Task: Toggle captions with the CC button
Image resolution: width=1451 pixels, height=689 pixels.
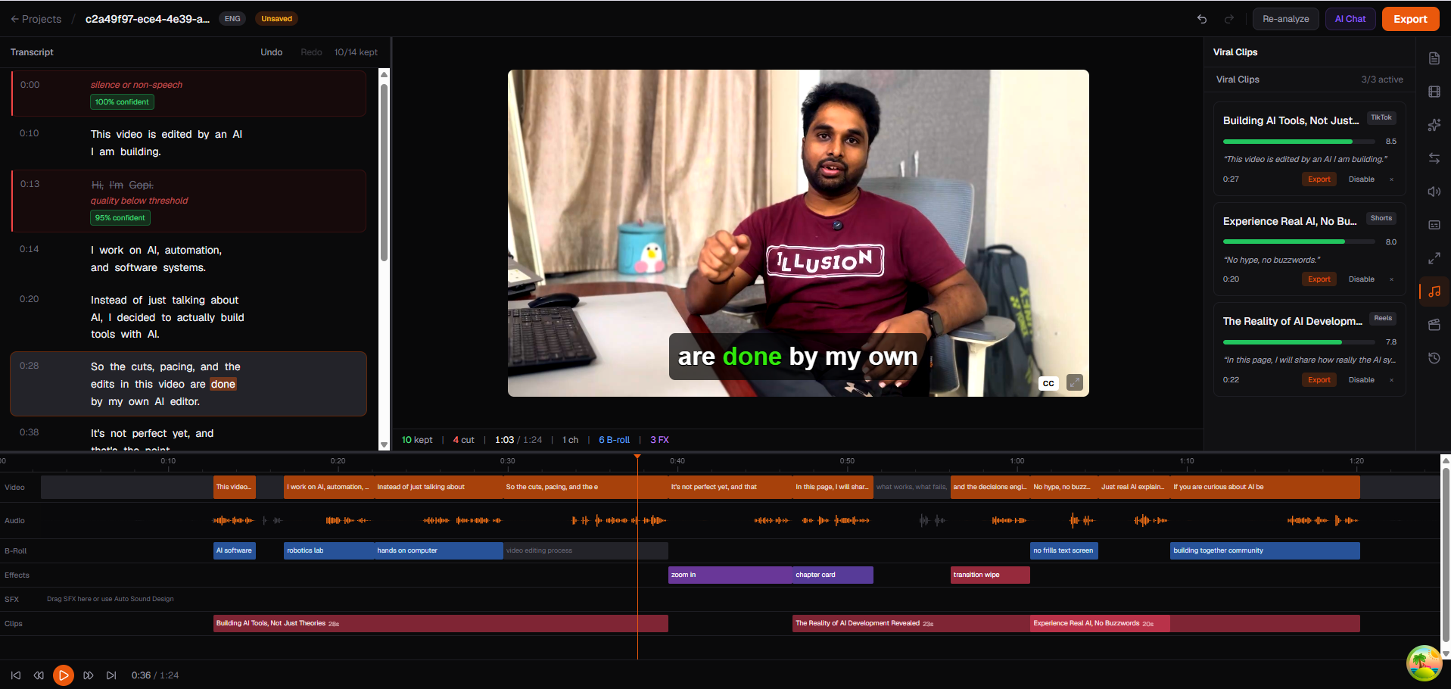Action: [x=1048, y=383]
